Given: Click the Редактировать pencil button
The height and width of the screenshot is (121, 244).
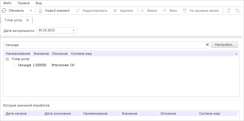Looking at the screenshot, I should 91,11.
